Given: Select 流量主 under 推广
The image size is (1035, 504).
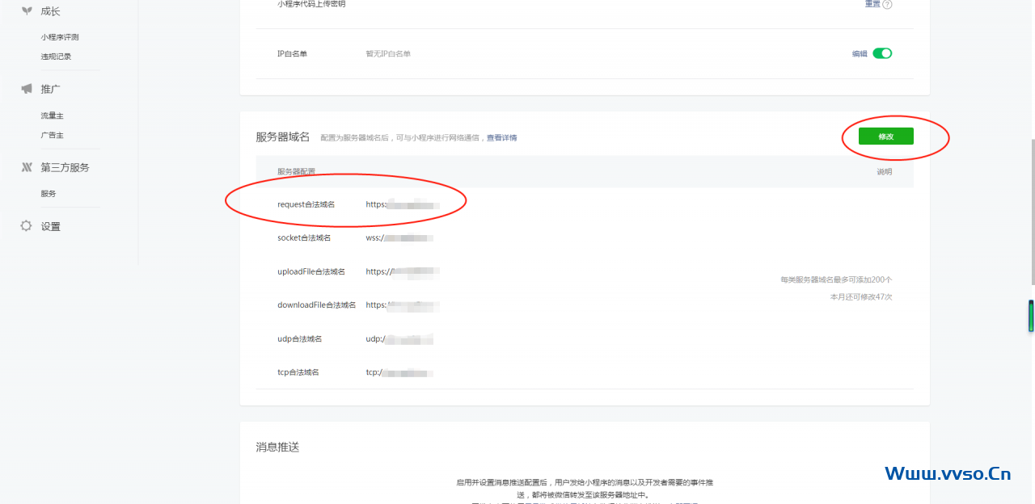Looking at the screenshot, I should pyautogui.click(x=52, y=115).
